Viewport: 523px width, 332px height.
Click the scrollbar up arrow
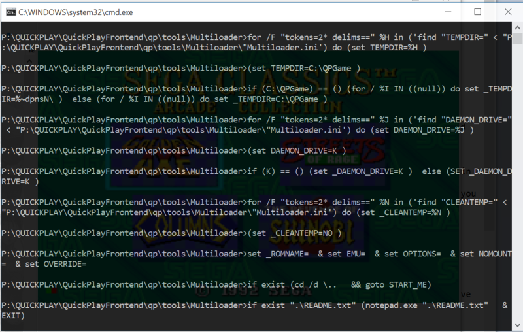click(517, 28)
